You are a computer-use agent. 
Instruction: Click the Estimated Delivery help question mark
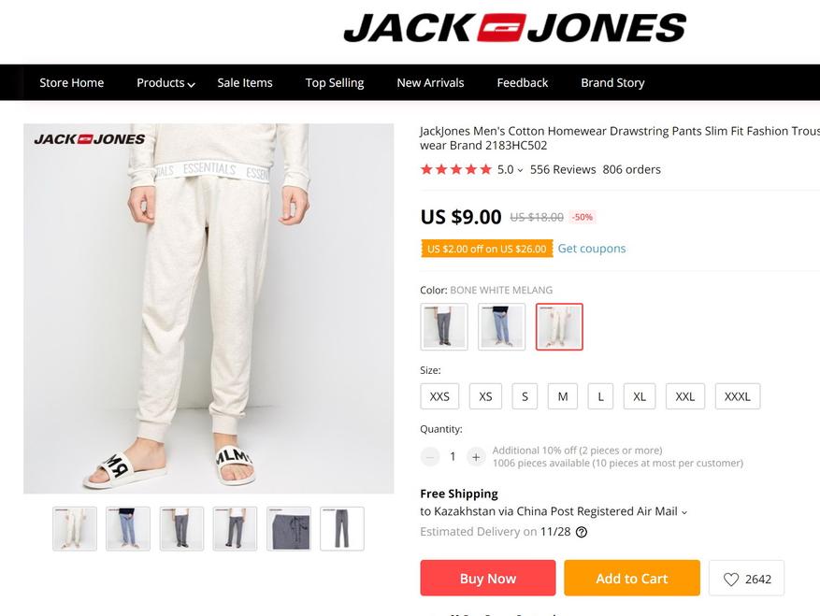(x=581, y=532)
